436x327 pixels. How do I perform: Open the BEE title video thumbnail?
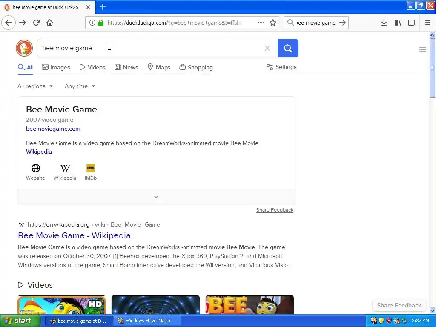click(x=250, y=305)
